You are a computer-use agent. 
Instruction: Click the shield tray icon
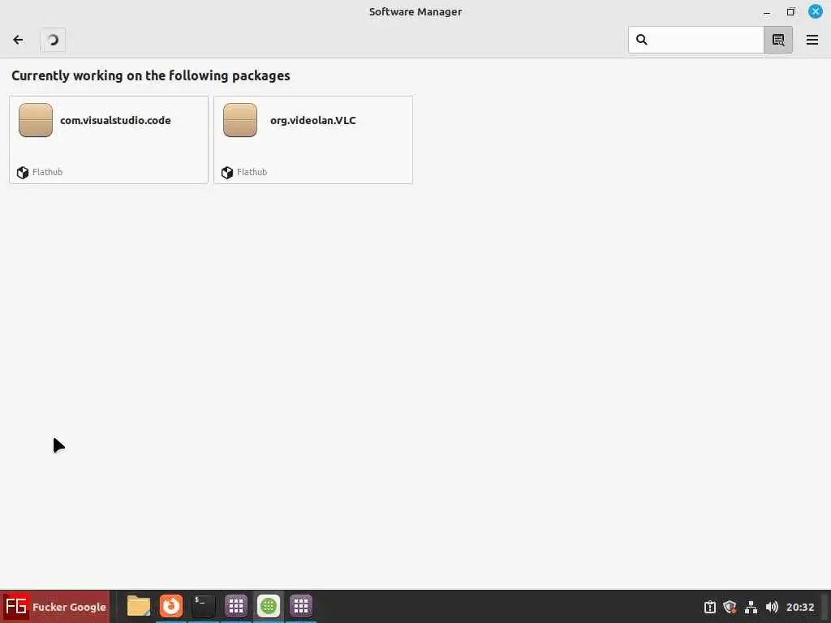coord(730,607)
